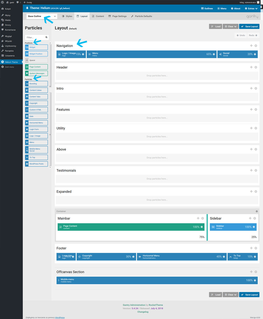Click bottom Load button
Screen dimensions: 263x319
point(216,295)
